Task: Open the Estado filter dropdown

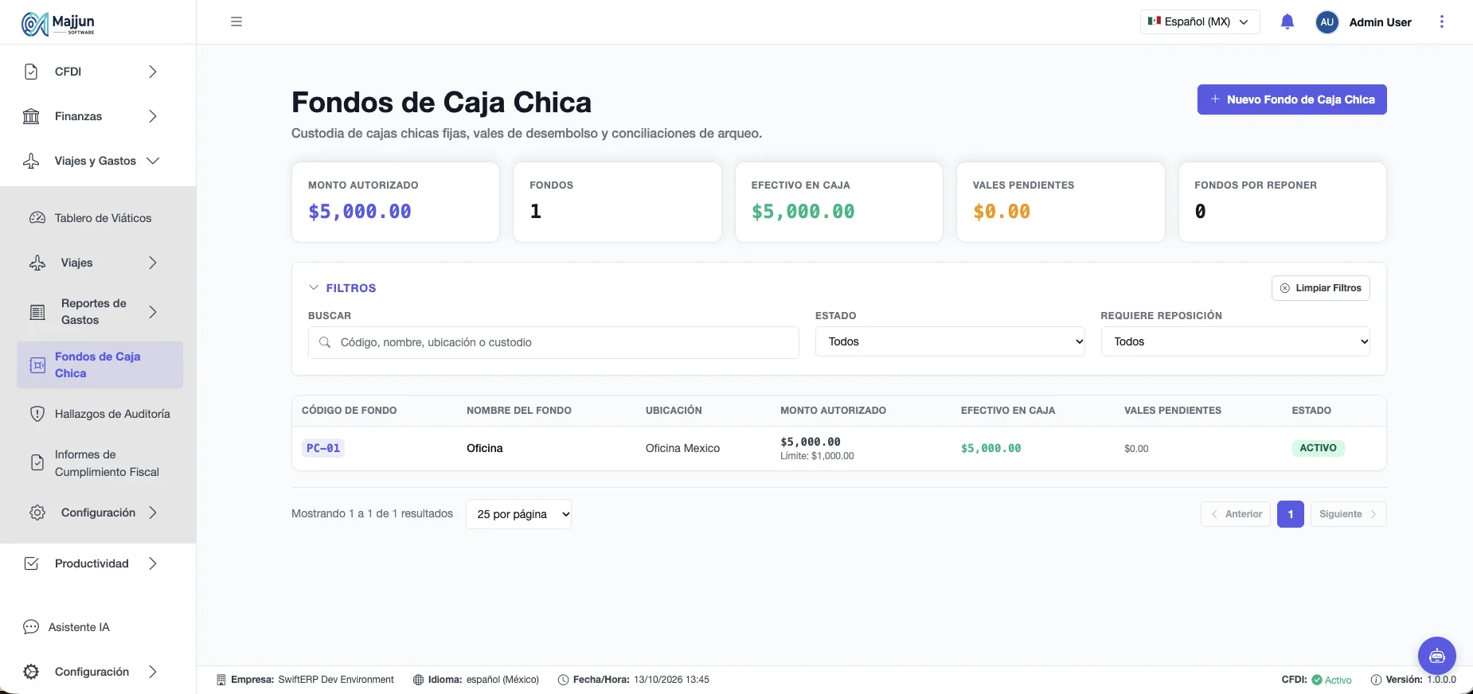Action: click(950, 341)
